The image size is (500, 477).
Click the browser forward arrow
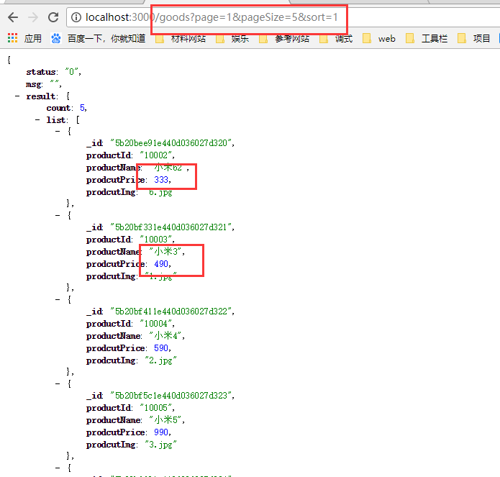[33, 17]
